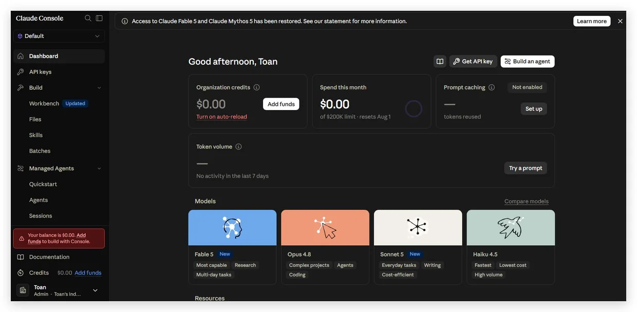Click the Coding tag on Opus 4.8
The width and height of the screenshot is (637, 312).
pyautogui.click(x=297, y=274)
